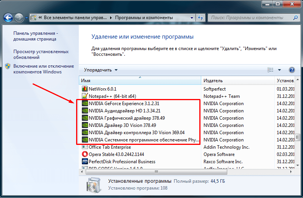Open Turn Windows features on or off link
This screenshot has width=303, height=198.
click(x=44, y=69)
